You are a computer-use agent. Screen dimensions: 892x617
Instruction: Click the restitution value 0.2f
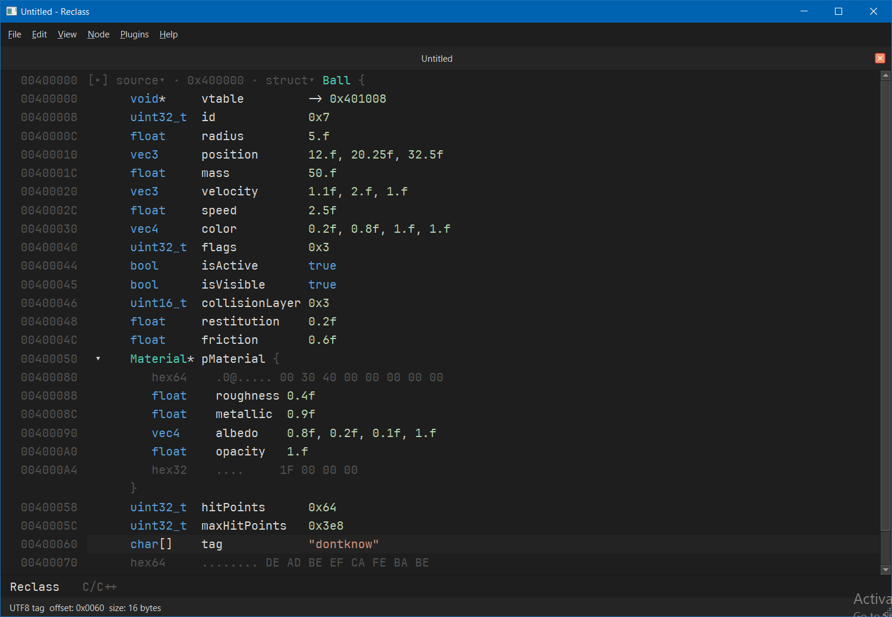click(322, 321)
